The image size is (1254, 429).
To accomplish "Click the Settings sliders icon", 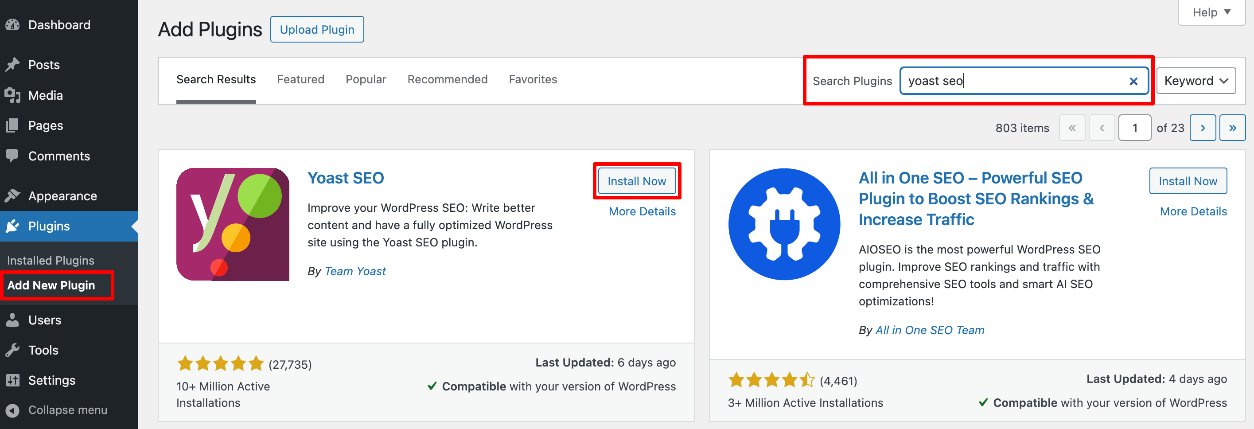I will click(x=13, y=380).
